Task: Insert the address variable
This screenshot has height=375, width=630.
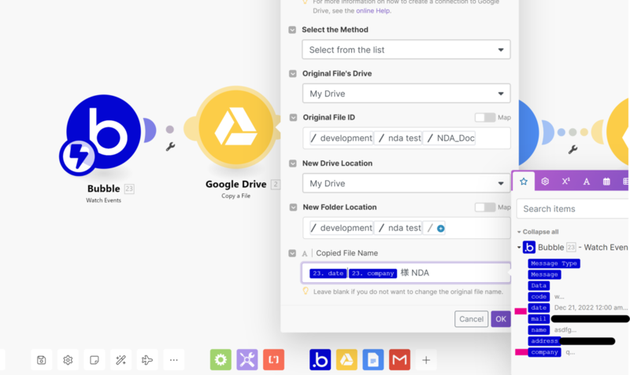Action: 544,341
